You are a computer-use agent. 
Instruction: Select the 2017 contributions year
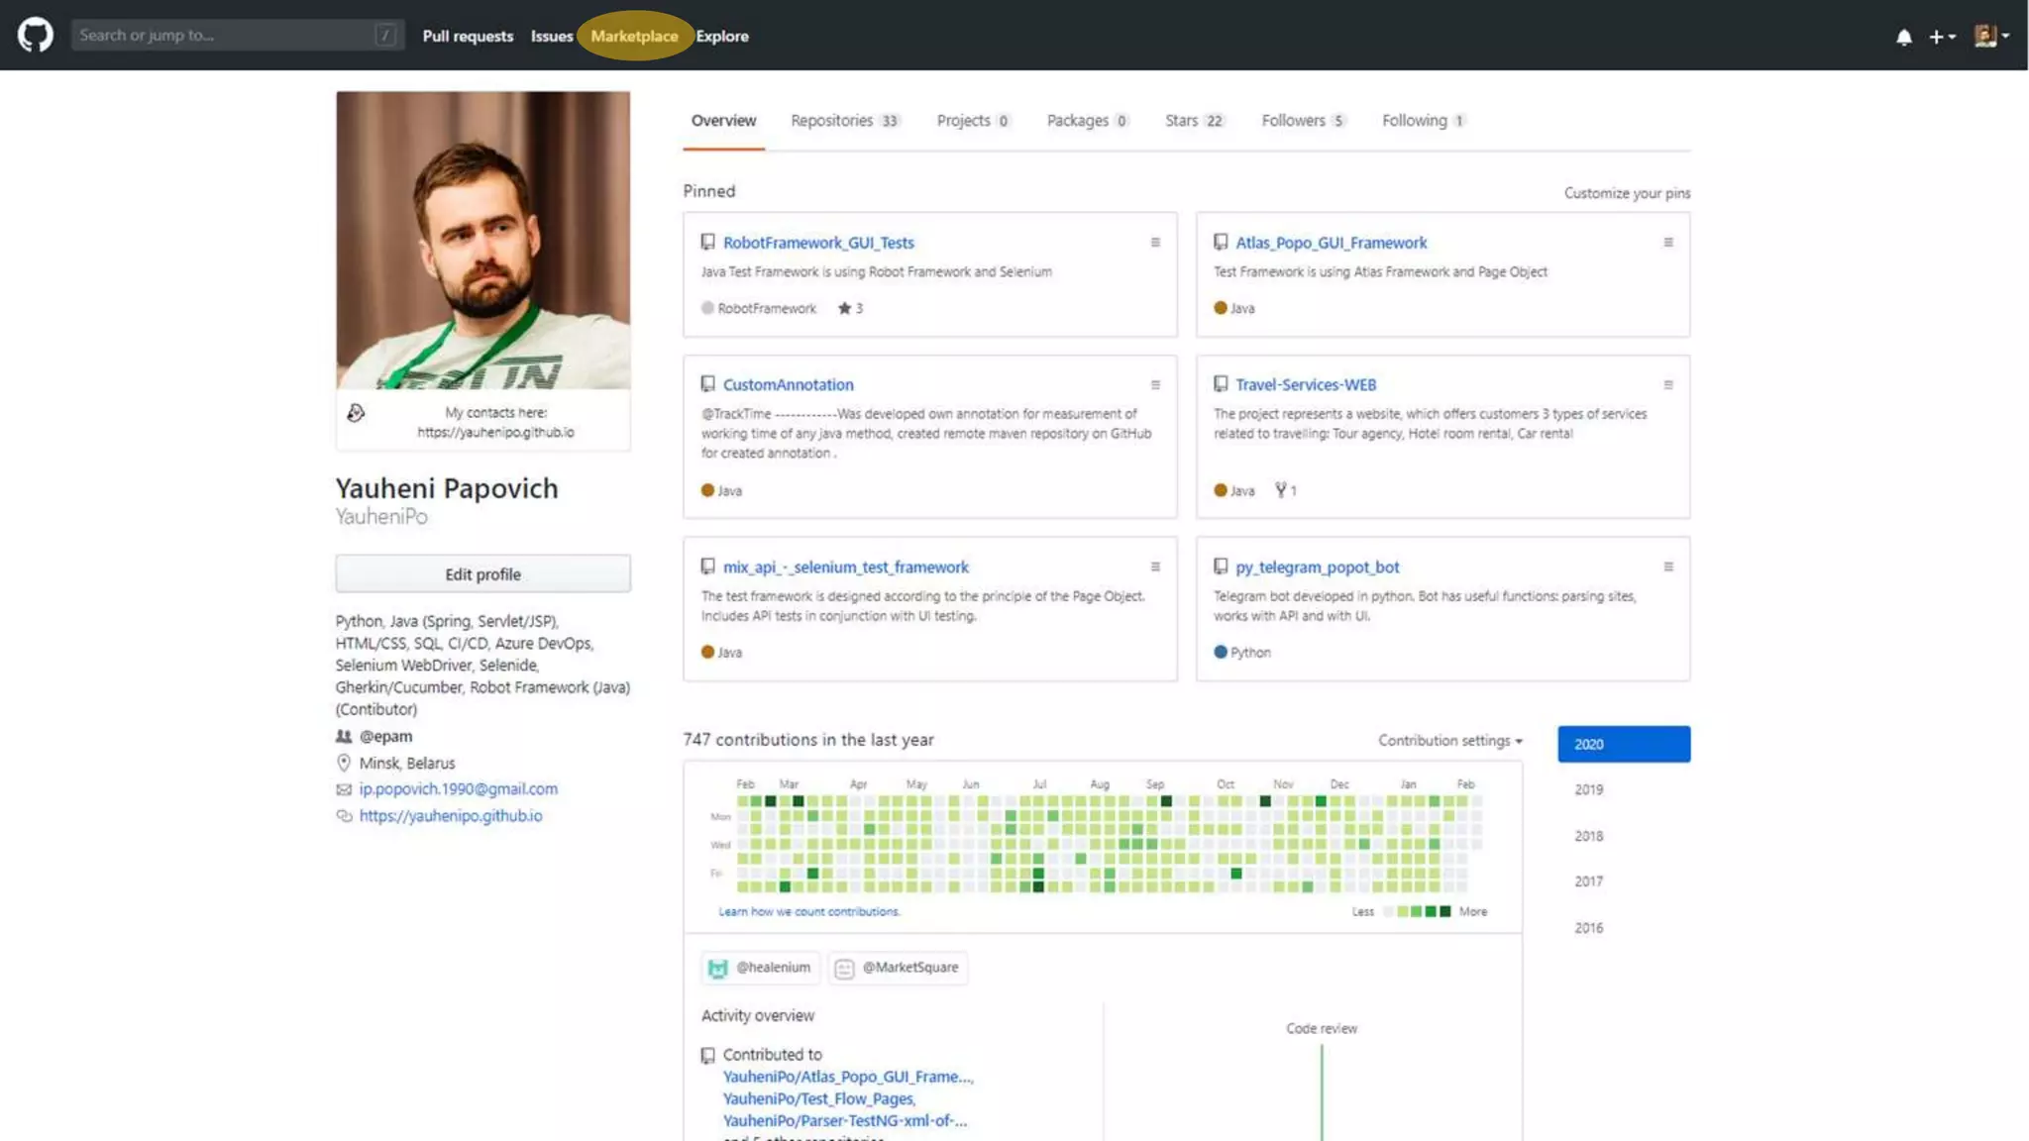pos(1588,881)
